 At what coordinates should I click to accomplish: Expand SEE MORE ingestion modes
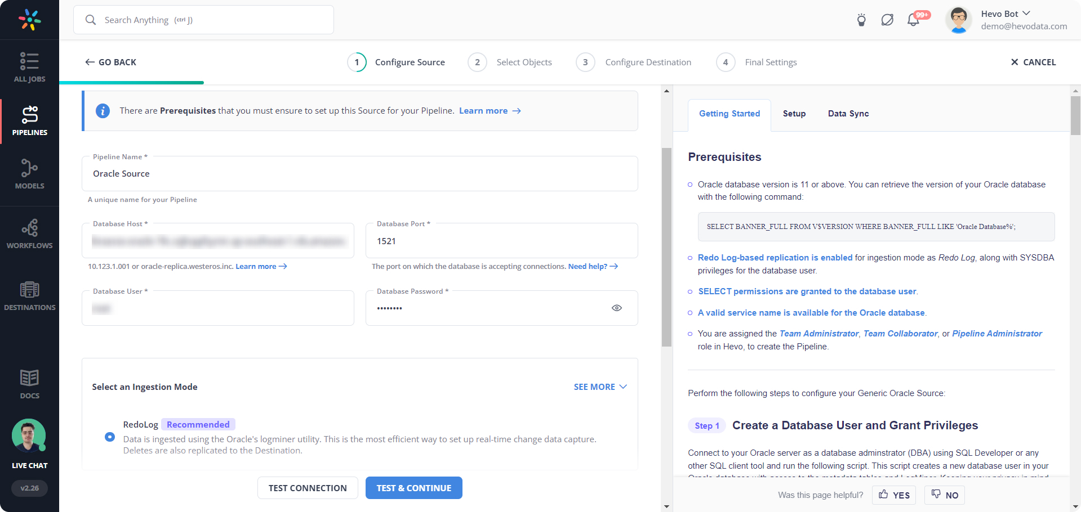[x=600, y=387]
